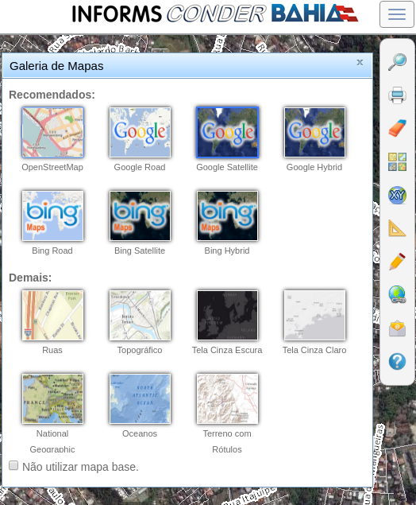This screenshot has width=416, height=505.
Task: Choose the Ruas basemap thumbnail
Action: [x=52, y=315]
